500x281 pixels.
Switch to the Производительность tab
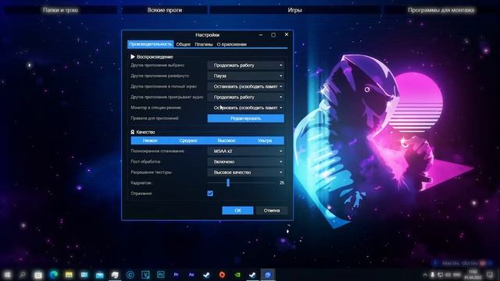click(x=150, y=44)
